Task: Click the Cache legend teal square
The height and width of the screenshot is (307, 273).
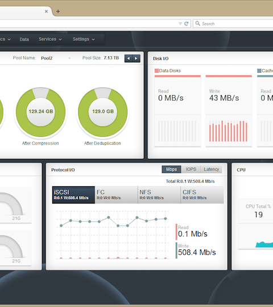Action: pos(259,71)
